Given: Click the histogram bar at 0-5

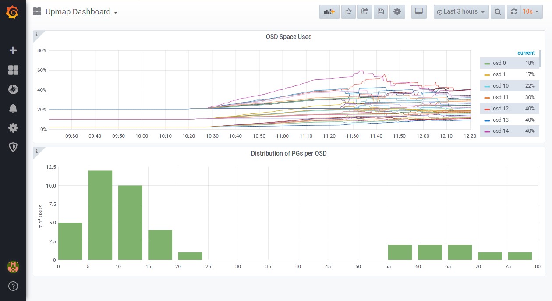Looking at the screenshot, I should (x=70, y=241).
